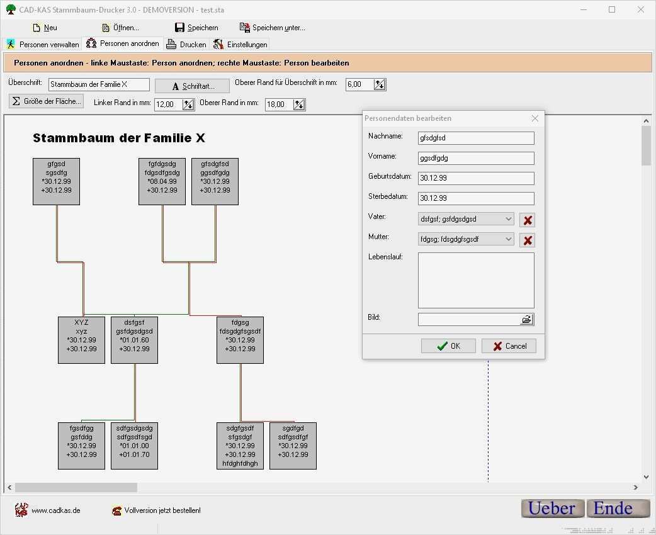Viewport: 656px width, 535px height.
Task: Confirm person data with OK
Action: [x=448, y=346]
